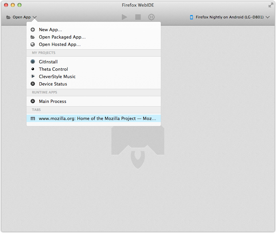Open the runtime selector chevron at the right

click(x=268, y=17)
